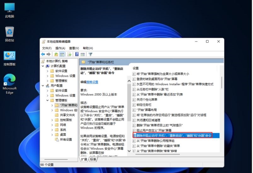Screen dimensions: 253x173
Task: Select 从任务栏中删除"人脉"栏 policy
Action: (x=152, y=89)
